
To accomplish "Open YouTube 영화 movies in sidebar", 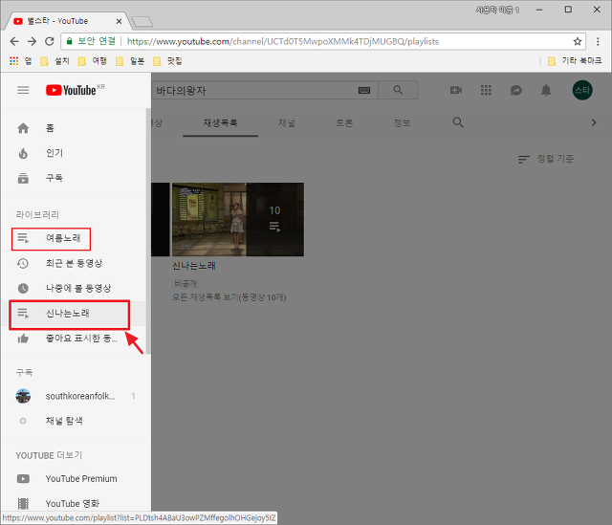I will tap(74, 504).
